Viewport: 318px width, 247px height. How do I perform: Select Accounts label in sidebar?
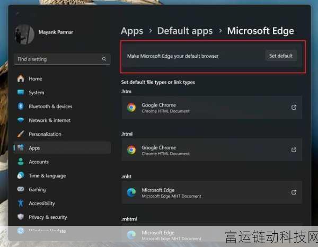[x=39, y=162]
